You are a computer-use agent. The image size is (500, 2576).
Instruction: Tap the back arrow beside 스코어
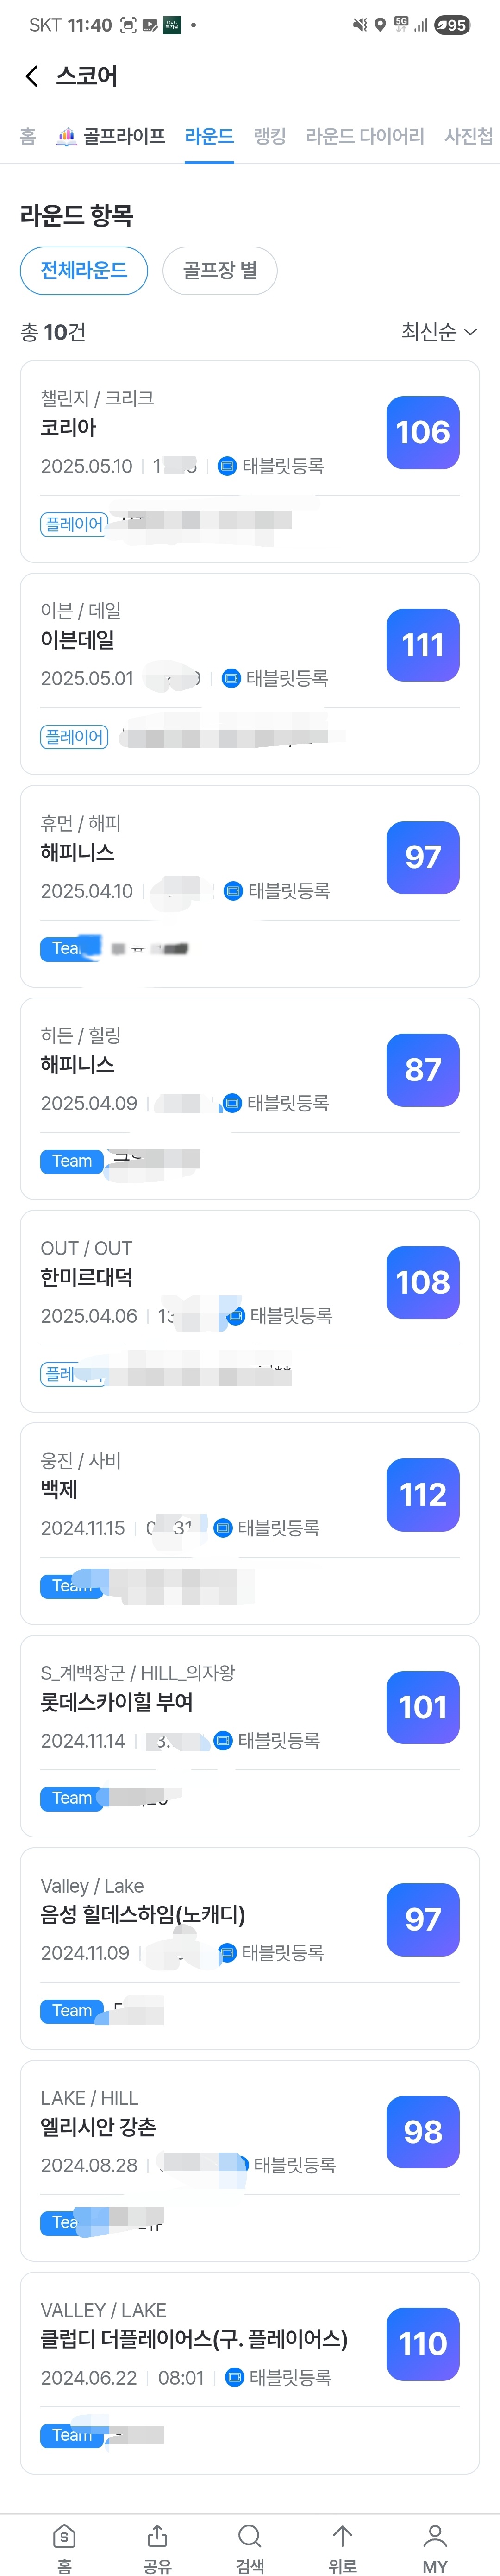[32, 76]
